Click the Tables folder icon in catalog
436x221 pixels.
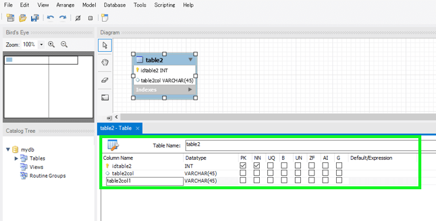coord(24,158)
